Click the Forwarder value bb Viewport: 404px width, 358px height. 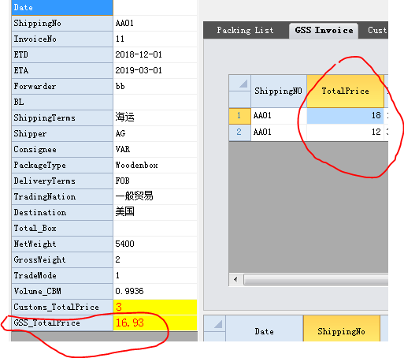pyautogui.click(x=155, y=86)
